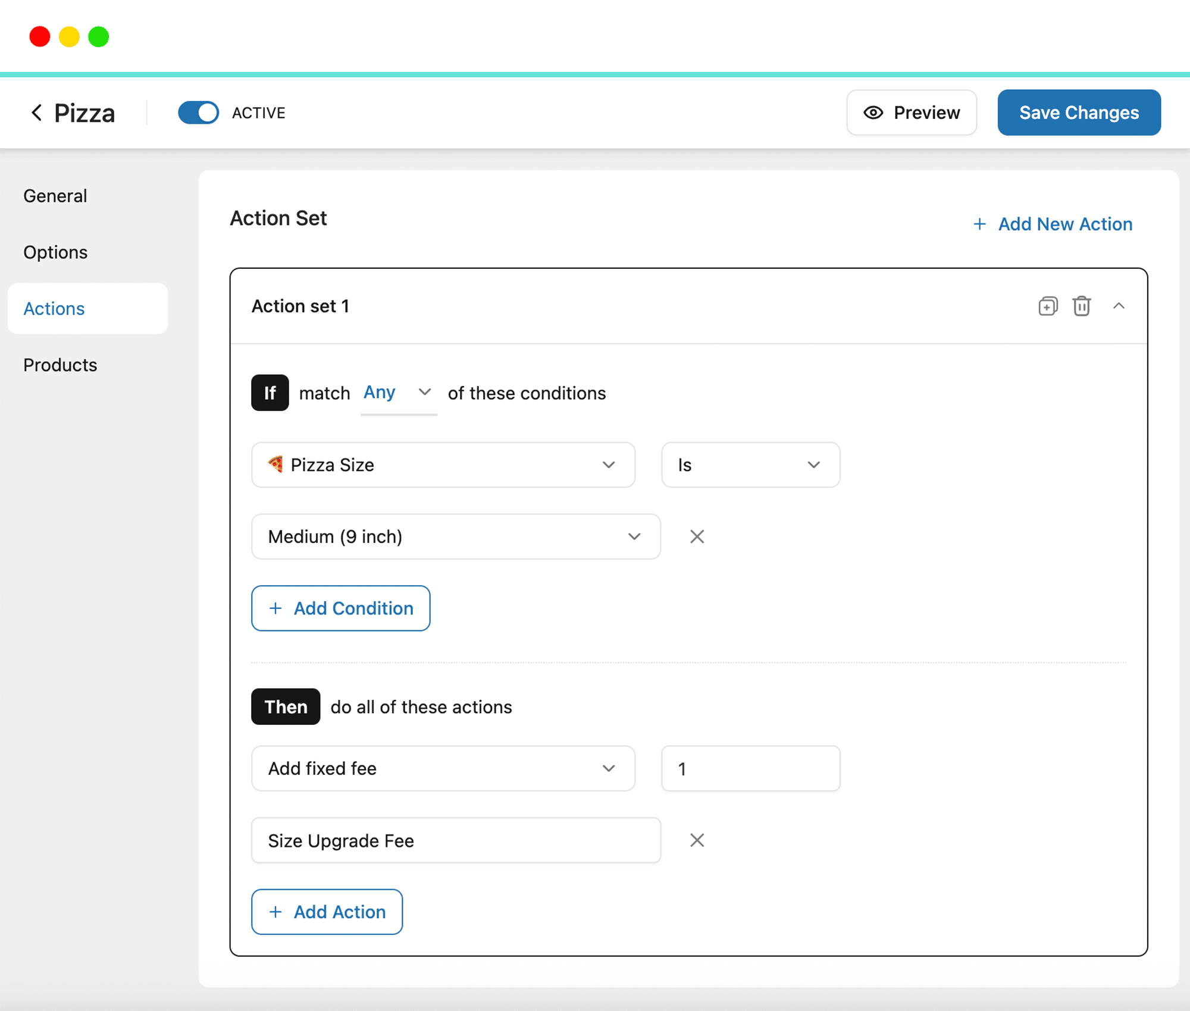Duplicate Action set 1 icon

(1048, 306)
